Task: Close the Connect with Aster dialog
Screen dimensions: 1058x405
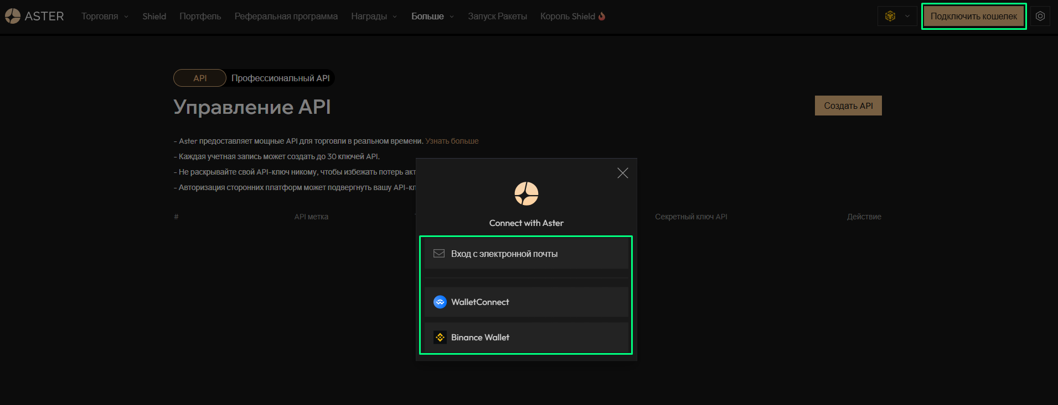Action: click(622, 173)
